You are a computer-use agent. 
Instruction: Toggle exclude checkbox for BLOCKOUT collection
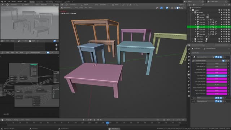tap(219, 13)
